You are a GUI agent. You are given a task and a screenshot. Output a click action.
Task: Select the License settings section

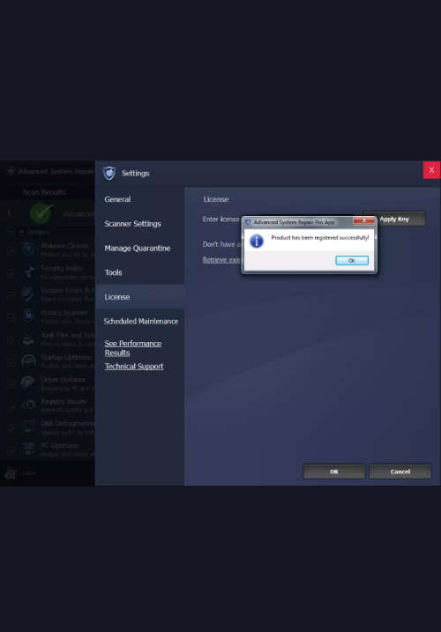pos(139,297)
